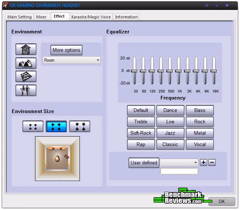This screenshot has height=210, width=240.
Task: Select the bathroom shower environment icon
Action: coord(26,49)
